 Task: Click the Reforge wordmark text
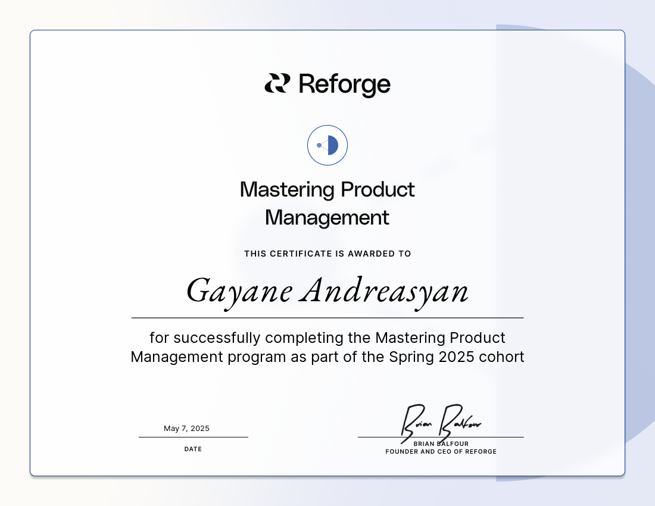344,84
